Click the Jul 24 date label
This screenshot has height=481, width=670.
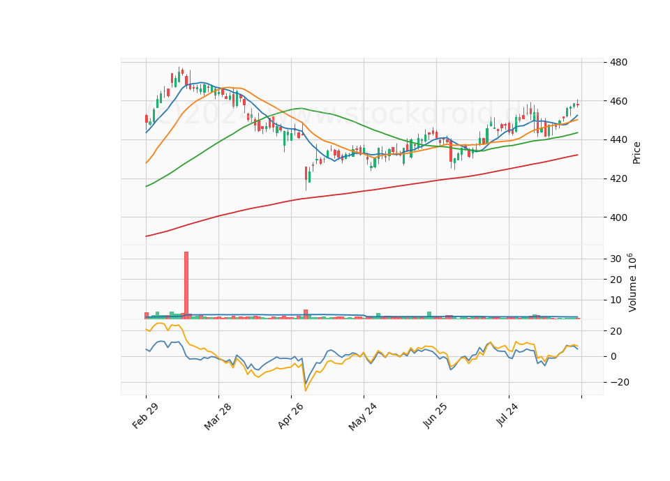click(507, 414)
